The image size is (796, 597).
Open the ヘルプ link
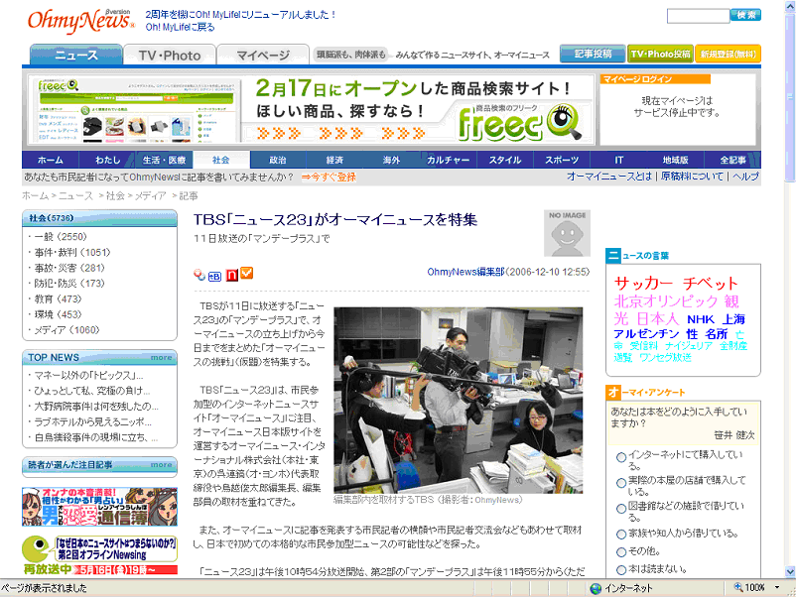(x=745, y=176)
